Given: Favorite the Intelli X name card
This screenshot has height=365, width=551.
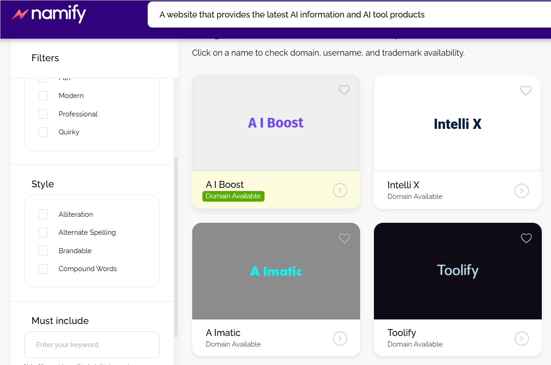Looking at the screenshot, I should pyautogui.click(x=526, y=91).
